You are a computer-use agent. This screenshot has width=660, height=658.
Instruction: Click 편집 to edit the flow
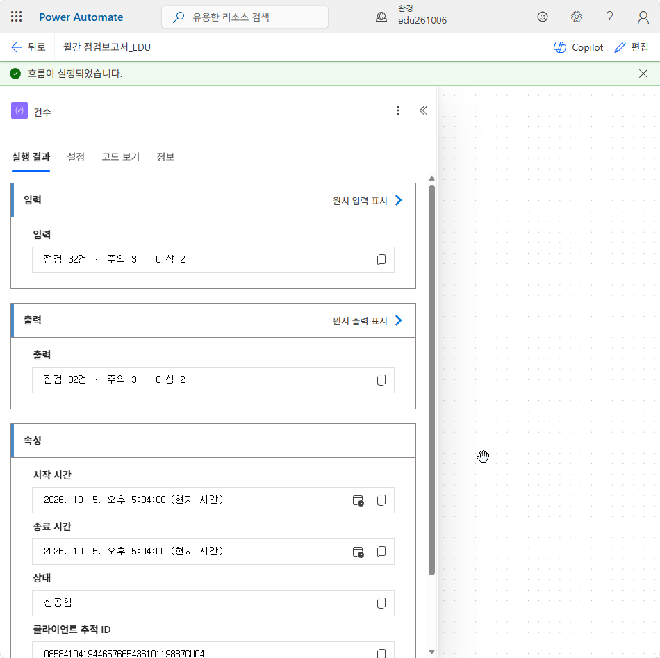(632, 47)
